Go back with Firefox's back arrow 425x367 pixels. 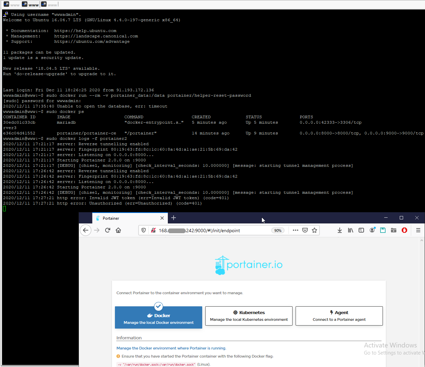(x=86, y=230)
